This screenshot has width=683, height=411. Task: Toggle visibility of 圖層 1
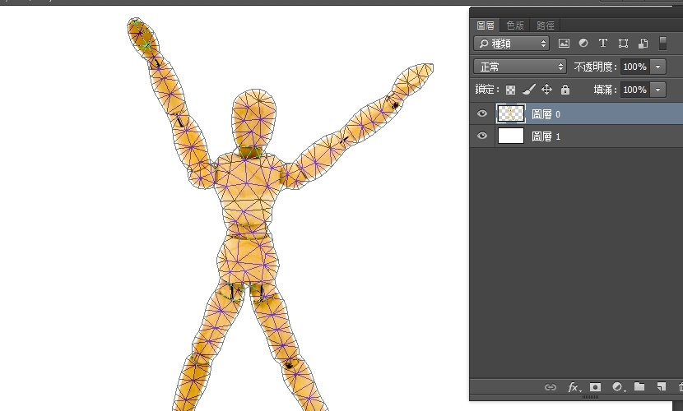pyautogui.click(x=482, y=136)
